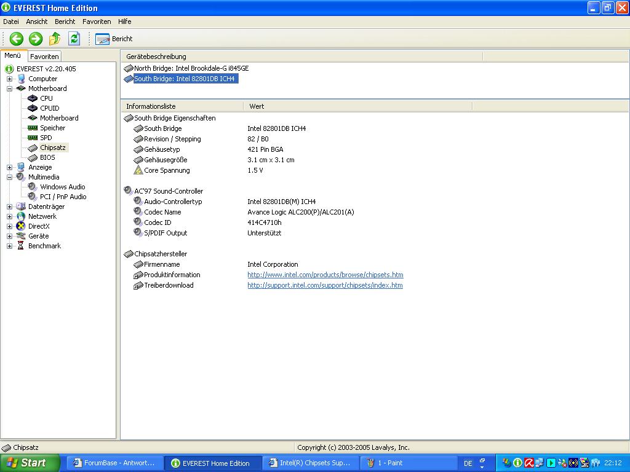
Task: Open the Treiberdownload support link
Action: click(325, 285)
